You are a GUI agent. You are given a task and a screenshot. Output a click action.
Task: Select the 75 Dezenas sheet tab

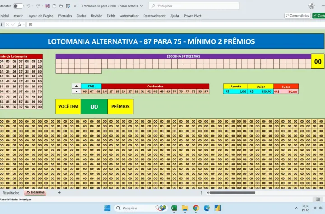pos(35,192)
